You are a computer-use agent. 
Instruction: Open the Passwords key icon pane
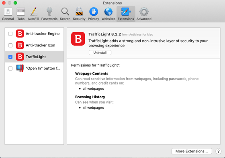[49, 14]
